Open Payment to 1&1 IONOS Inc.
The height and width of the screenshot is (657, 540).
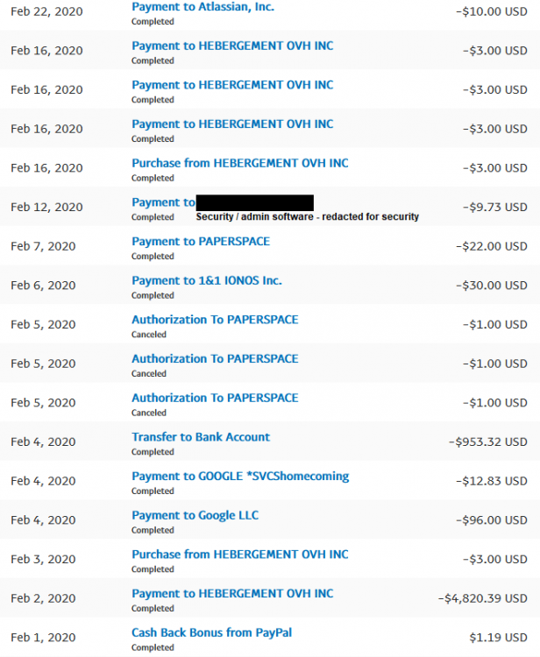207,280
